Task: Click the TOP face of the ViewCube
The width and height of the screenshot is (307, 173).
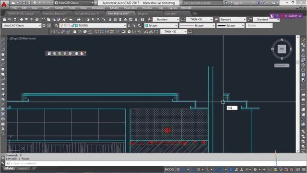Action: pyautogui.click(x=282, y=49)
